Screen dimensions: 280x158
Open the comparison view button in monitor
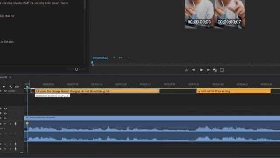215,70
